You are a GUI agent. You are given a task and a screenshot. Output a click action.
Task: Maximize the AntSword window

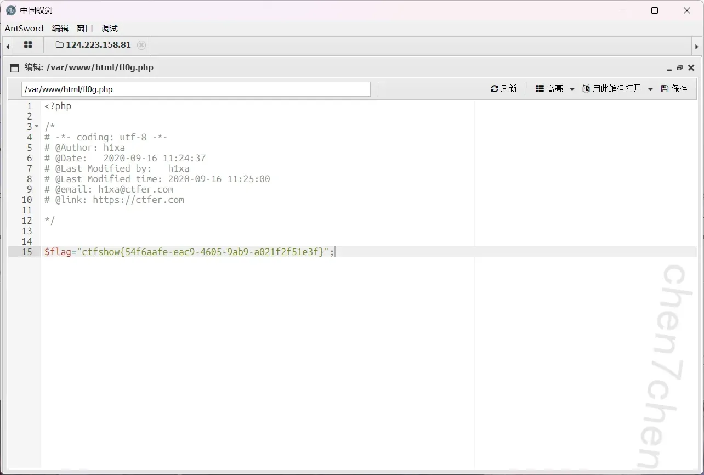[654, 10]
